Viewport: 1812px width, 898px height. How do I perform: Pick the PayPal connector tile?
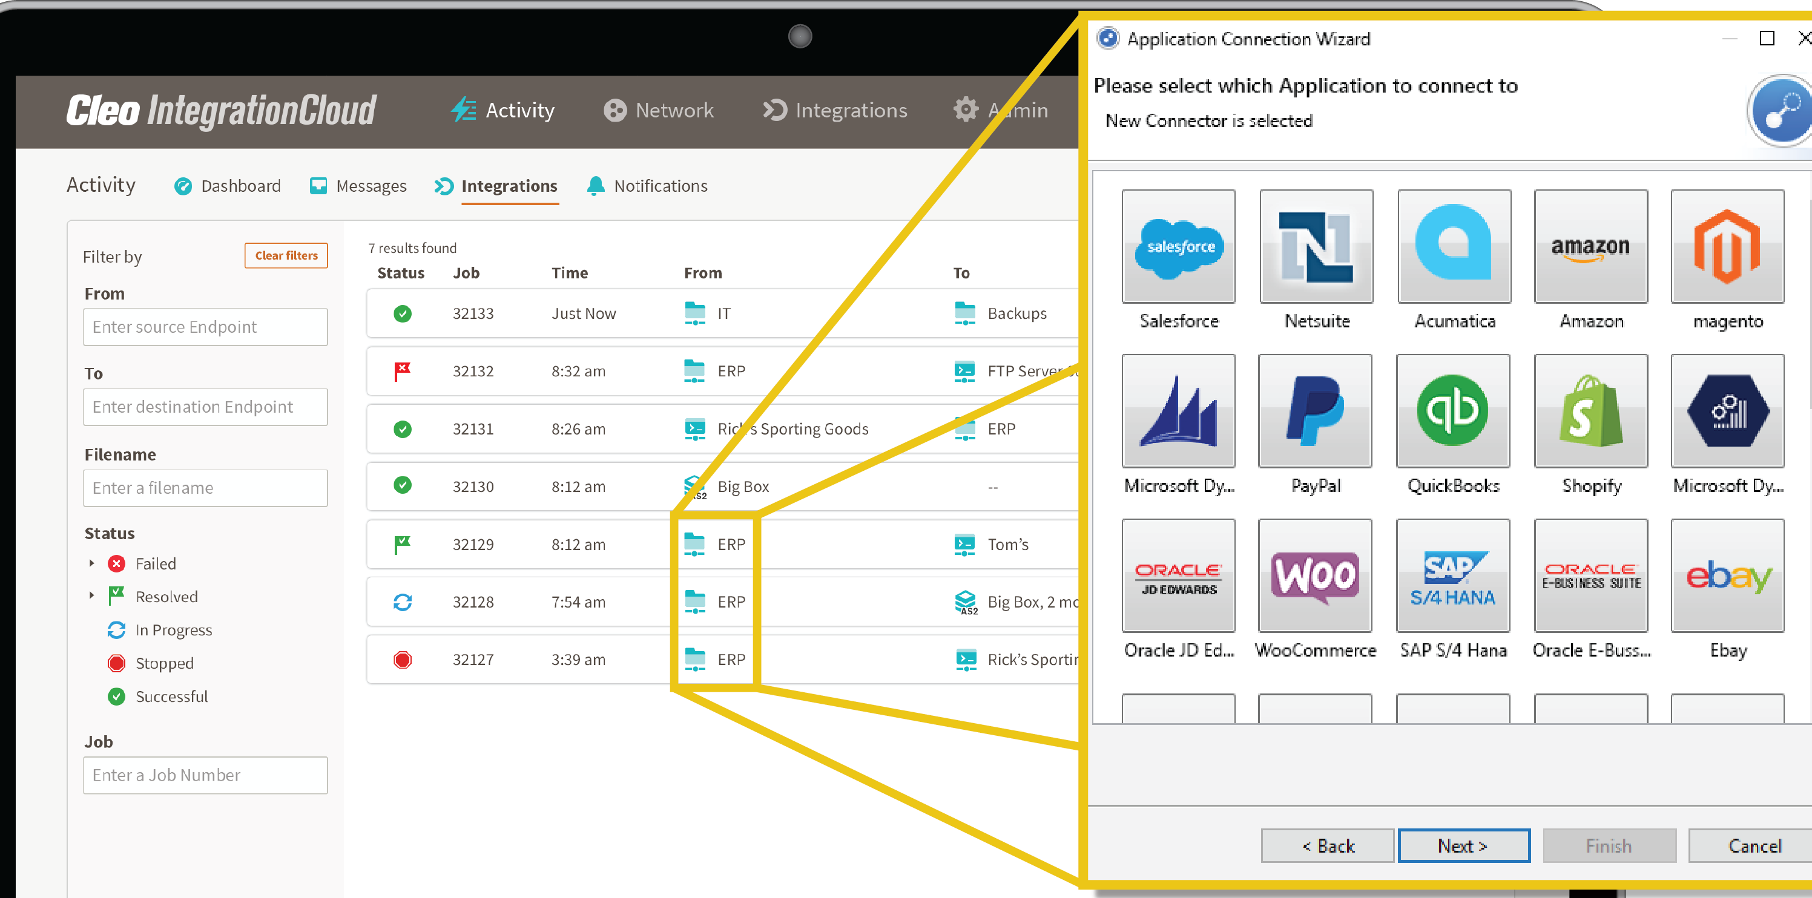coord(1315,411)
